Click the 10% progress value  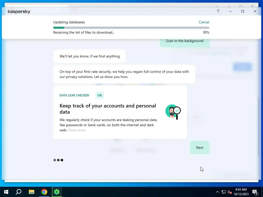tap(206, 33)
